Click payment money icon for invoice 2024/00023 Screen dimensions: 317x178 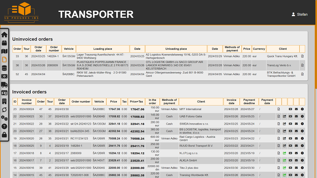(x=290, y=116)
